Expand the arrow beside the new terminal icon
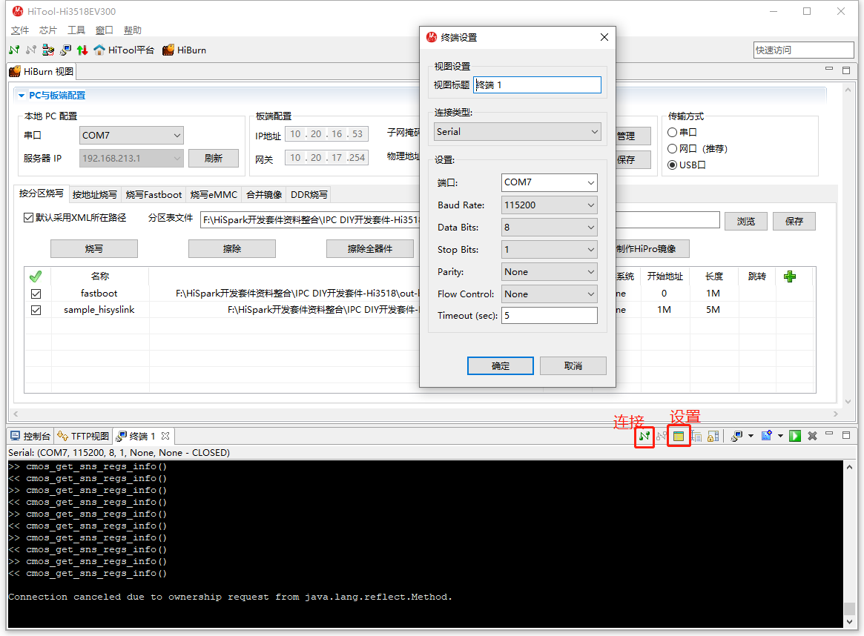 [x=780, y=436]
